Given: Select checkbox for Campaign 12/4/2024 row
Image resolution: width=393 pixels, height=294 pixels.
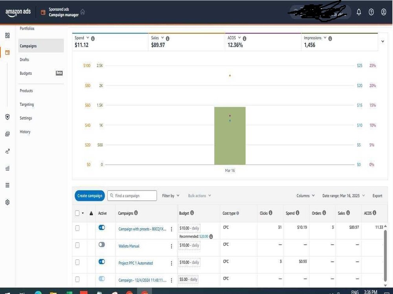Looking at the screenshot, I should click(x=77, y=279).
